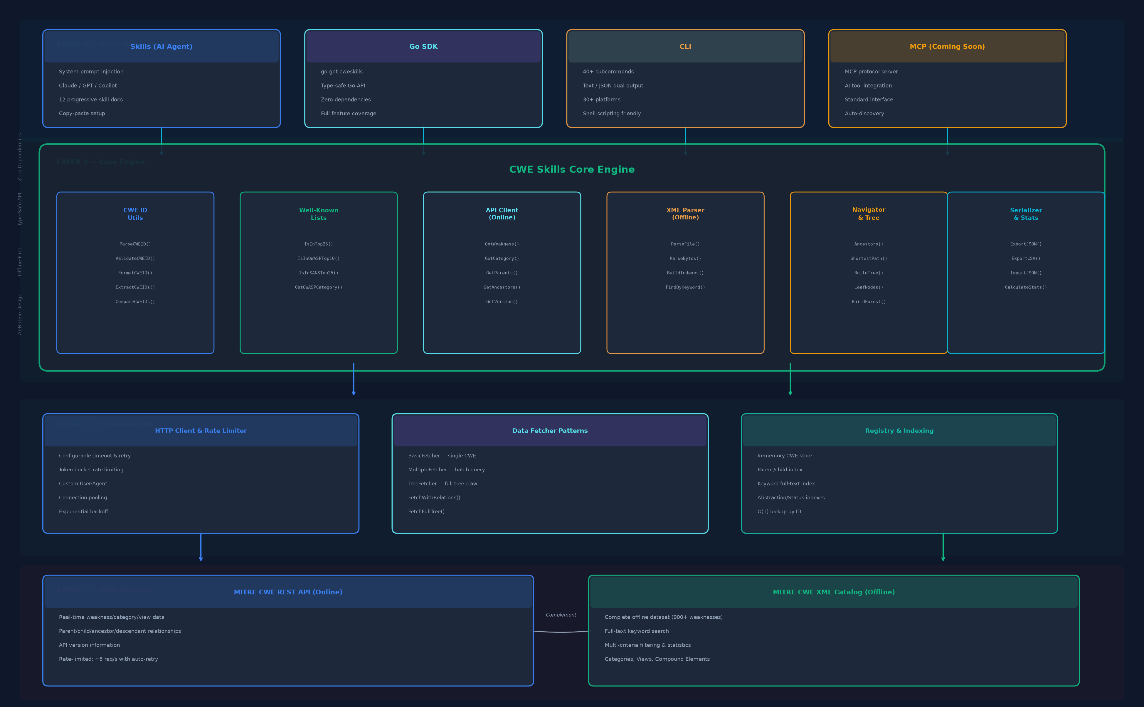Image resolution: width=1144 pixels, height=707 pixels.
Task: Select the Go SDK box title
Action: [x=423, y=47]
